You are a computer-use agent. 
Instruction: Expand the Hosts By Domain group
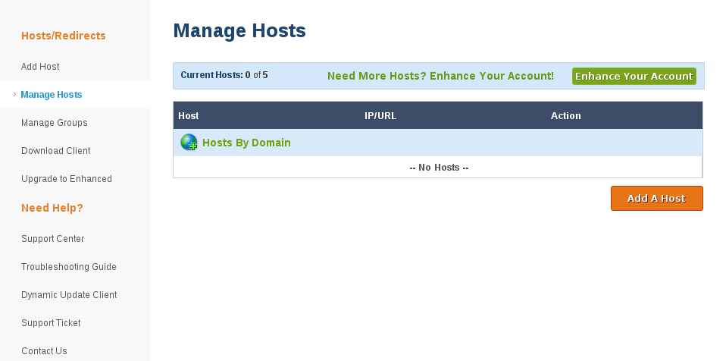pyautogui.click(x=246, y=143)
